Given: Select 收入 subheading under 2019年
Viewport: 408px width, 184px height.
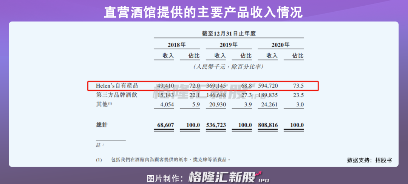Looking at the screenshot, I should click(220, 56).
